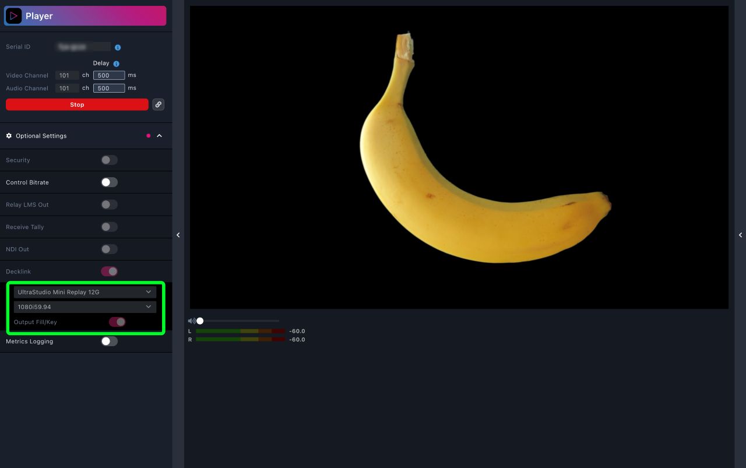Viewport: 746px width, 468px height.
Task: Toggle the Relay LMS Out switch
Action: click(x=109, y=205)
